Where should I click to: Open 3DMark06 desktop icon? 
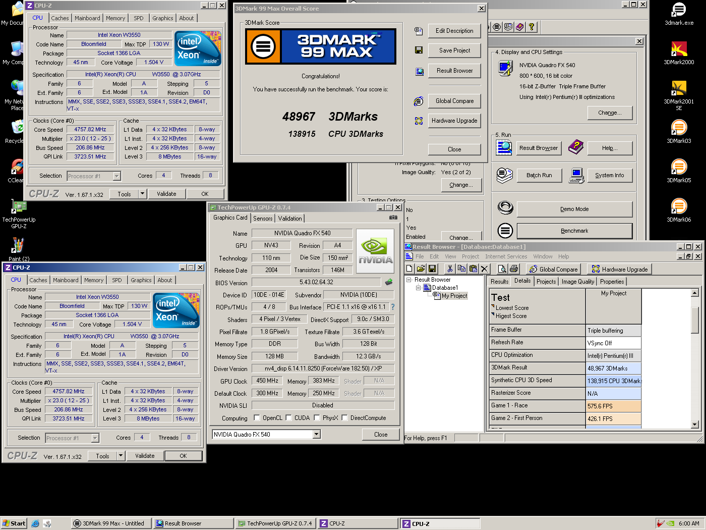tap(679, 210)
